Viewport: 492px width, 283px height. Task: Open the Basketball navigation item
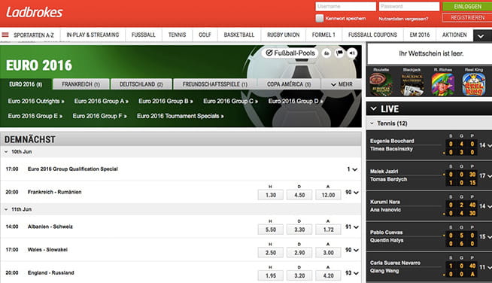(238, 35)
